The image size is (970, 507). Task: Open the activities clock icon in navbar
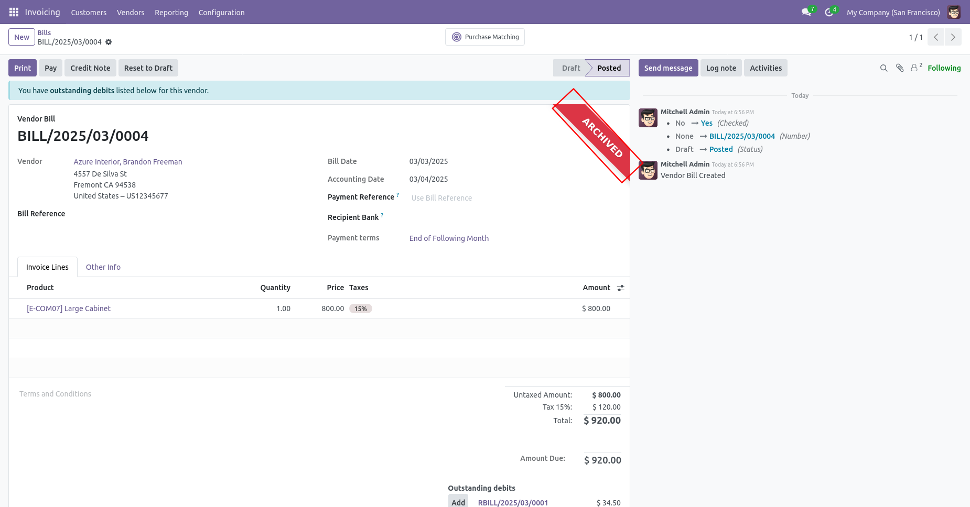tap(829, 12)
